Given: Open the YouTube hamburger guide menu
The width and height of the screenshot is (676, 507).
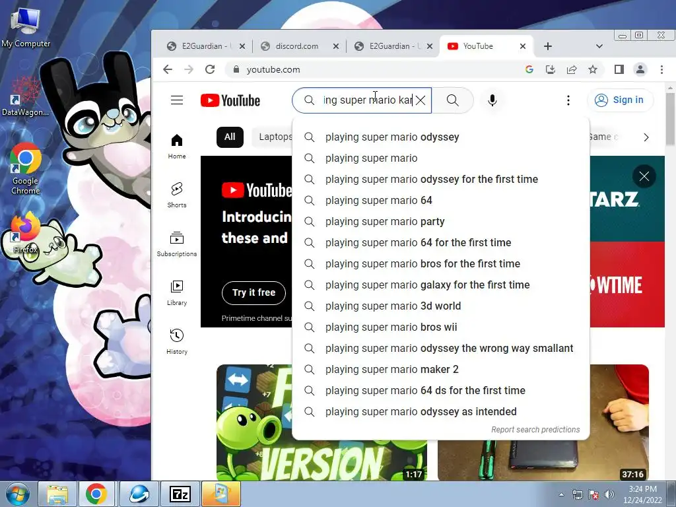Looking at the screenshot, I should click(177, 100).
